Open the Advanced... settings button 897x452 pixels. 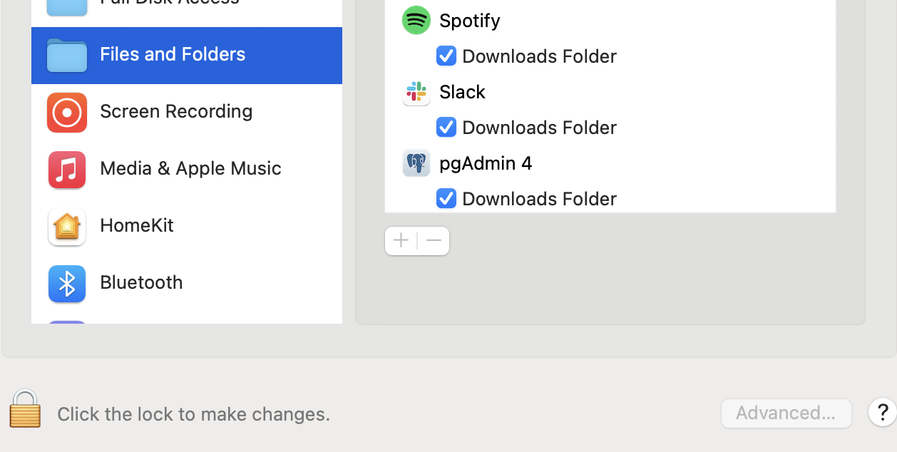(x=786, y=414)
